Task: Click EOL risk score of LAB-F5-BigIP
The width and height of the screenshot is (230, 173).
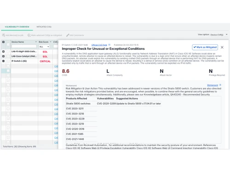Action: [x=45, y=52]
